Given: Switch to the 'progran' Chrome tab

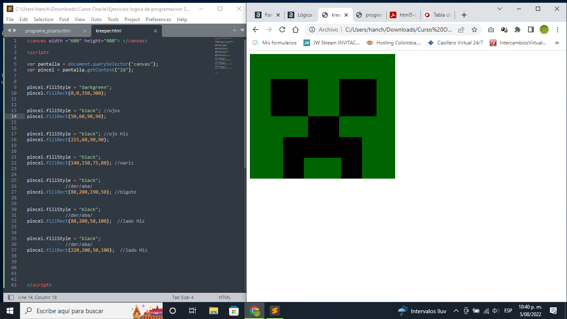Looking at the screenshot, I should [x=369, y=15].
